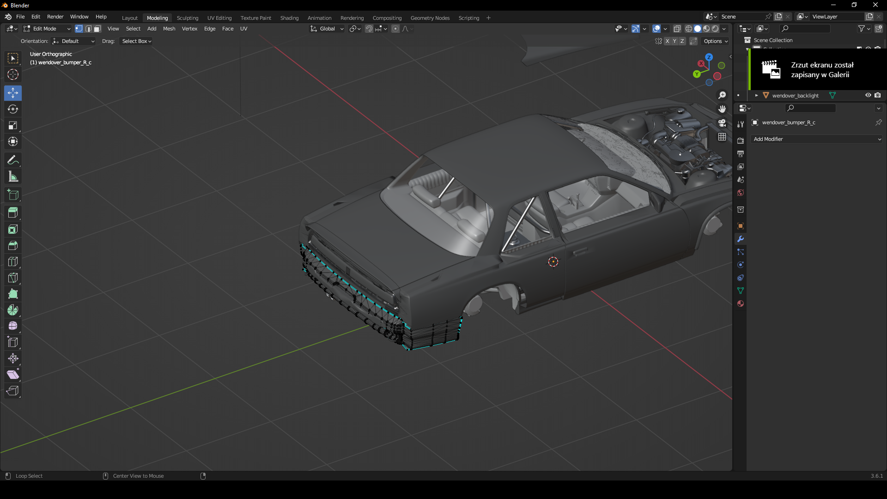Switch to the UV Editing workspace tab
The image size is (887, 499).
point(219,18)
